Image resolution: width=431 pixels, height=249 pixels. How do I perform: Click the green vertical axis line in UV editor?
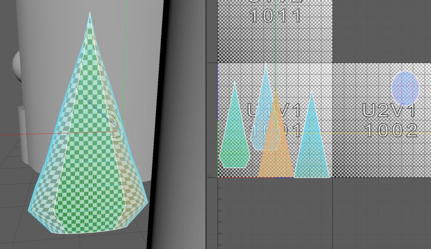click(275, 42)
